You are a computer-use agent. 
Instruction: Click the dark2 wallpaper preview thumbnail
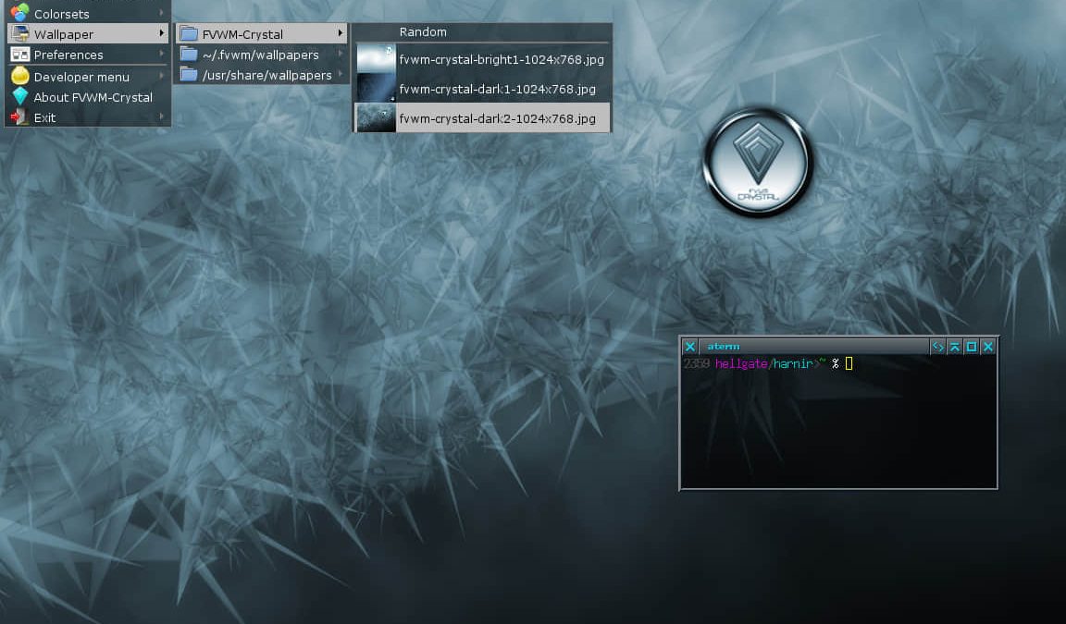[376, 118]
